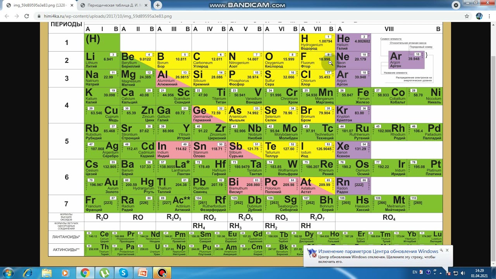Reload the page
This screenshot has height=279, width=496.
pos(26,16)
